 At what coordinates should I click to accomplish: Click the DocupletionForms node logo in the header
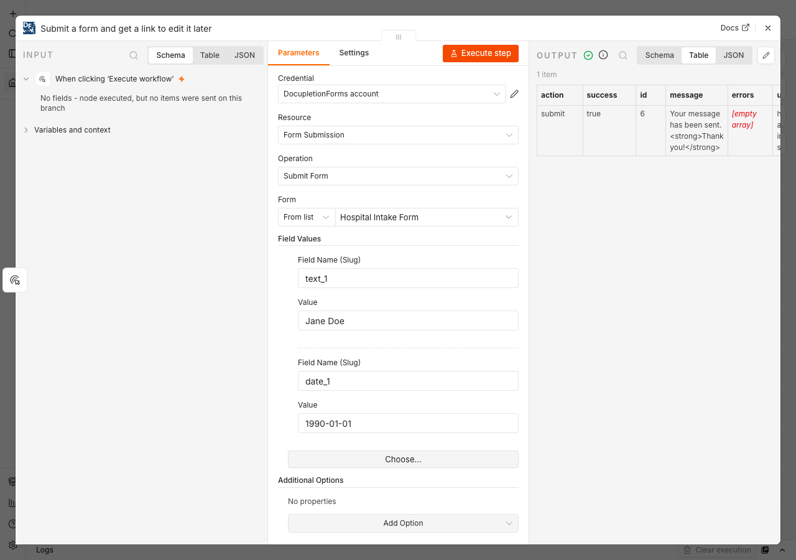29,28
